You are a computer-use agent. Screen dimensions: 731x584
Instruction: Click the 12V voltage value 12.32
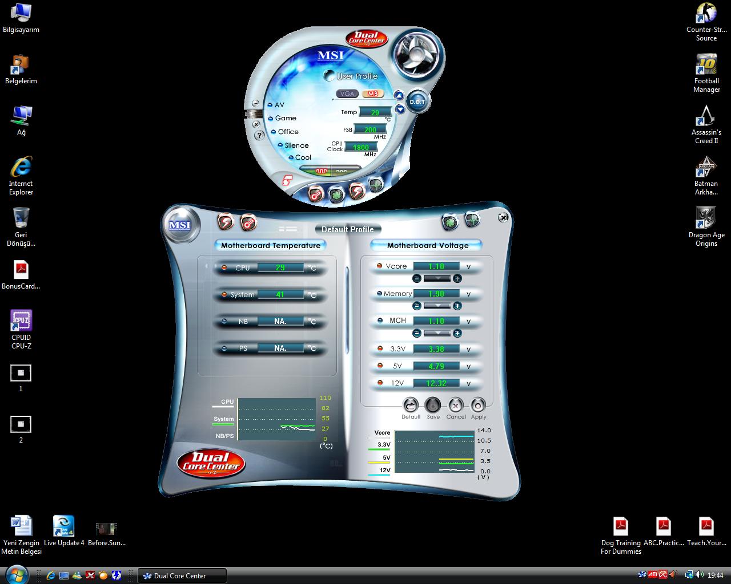pyautogui.click(x=436, y=383)
